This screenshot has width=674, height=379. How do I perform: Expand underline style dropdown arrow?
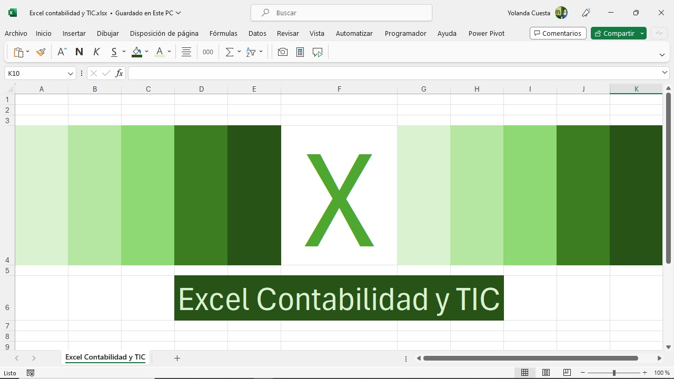tap(124, 52)
